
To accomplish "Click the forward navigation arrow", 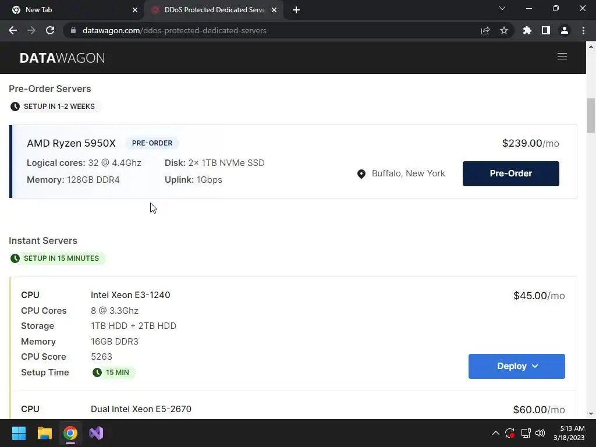I will [31, 30].
